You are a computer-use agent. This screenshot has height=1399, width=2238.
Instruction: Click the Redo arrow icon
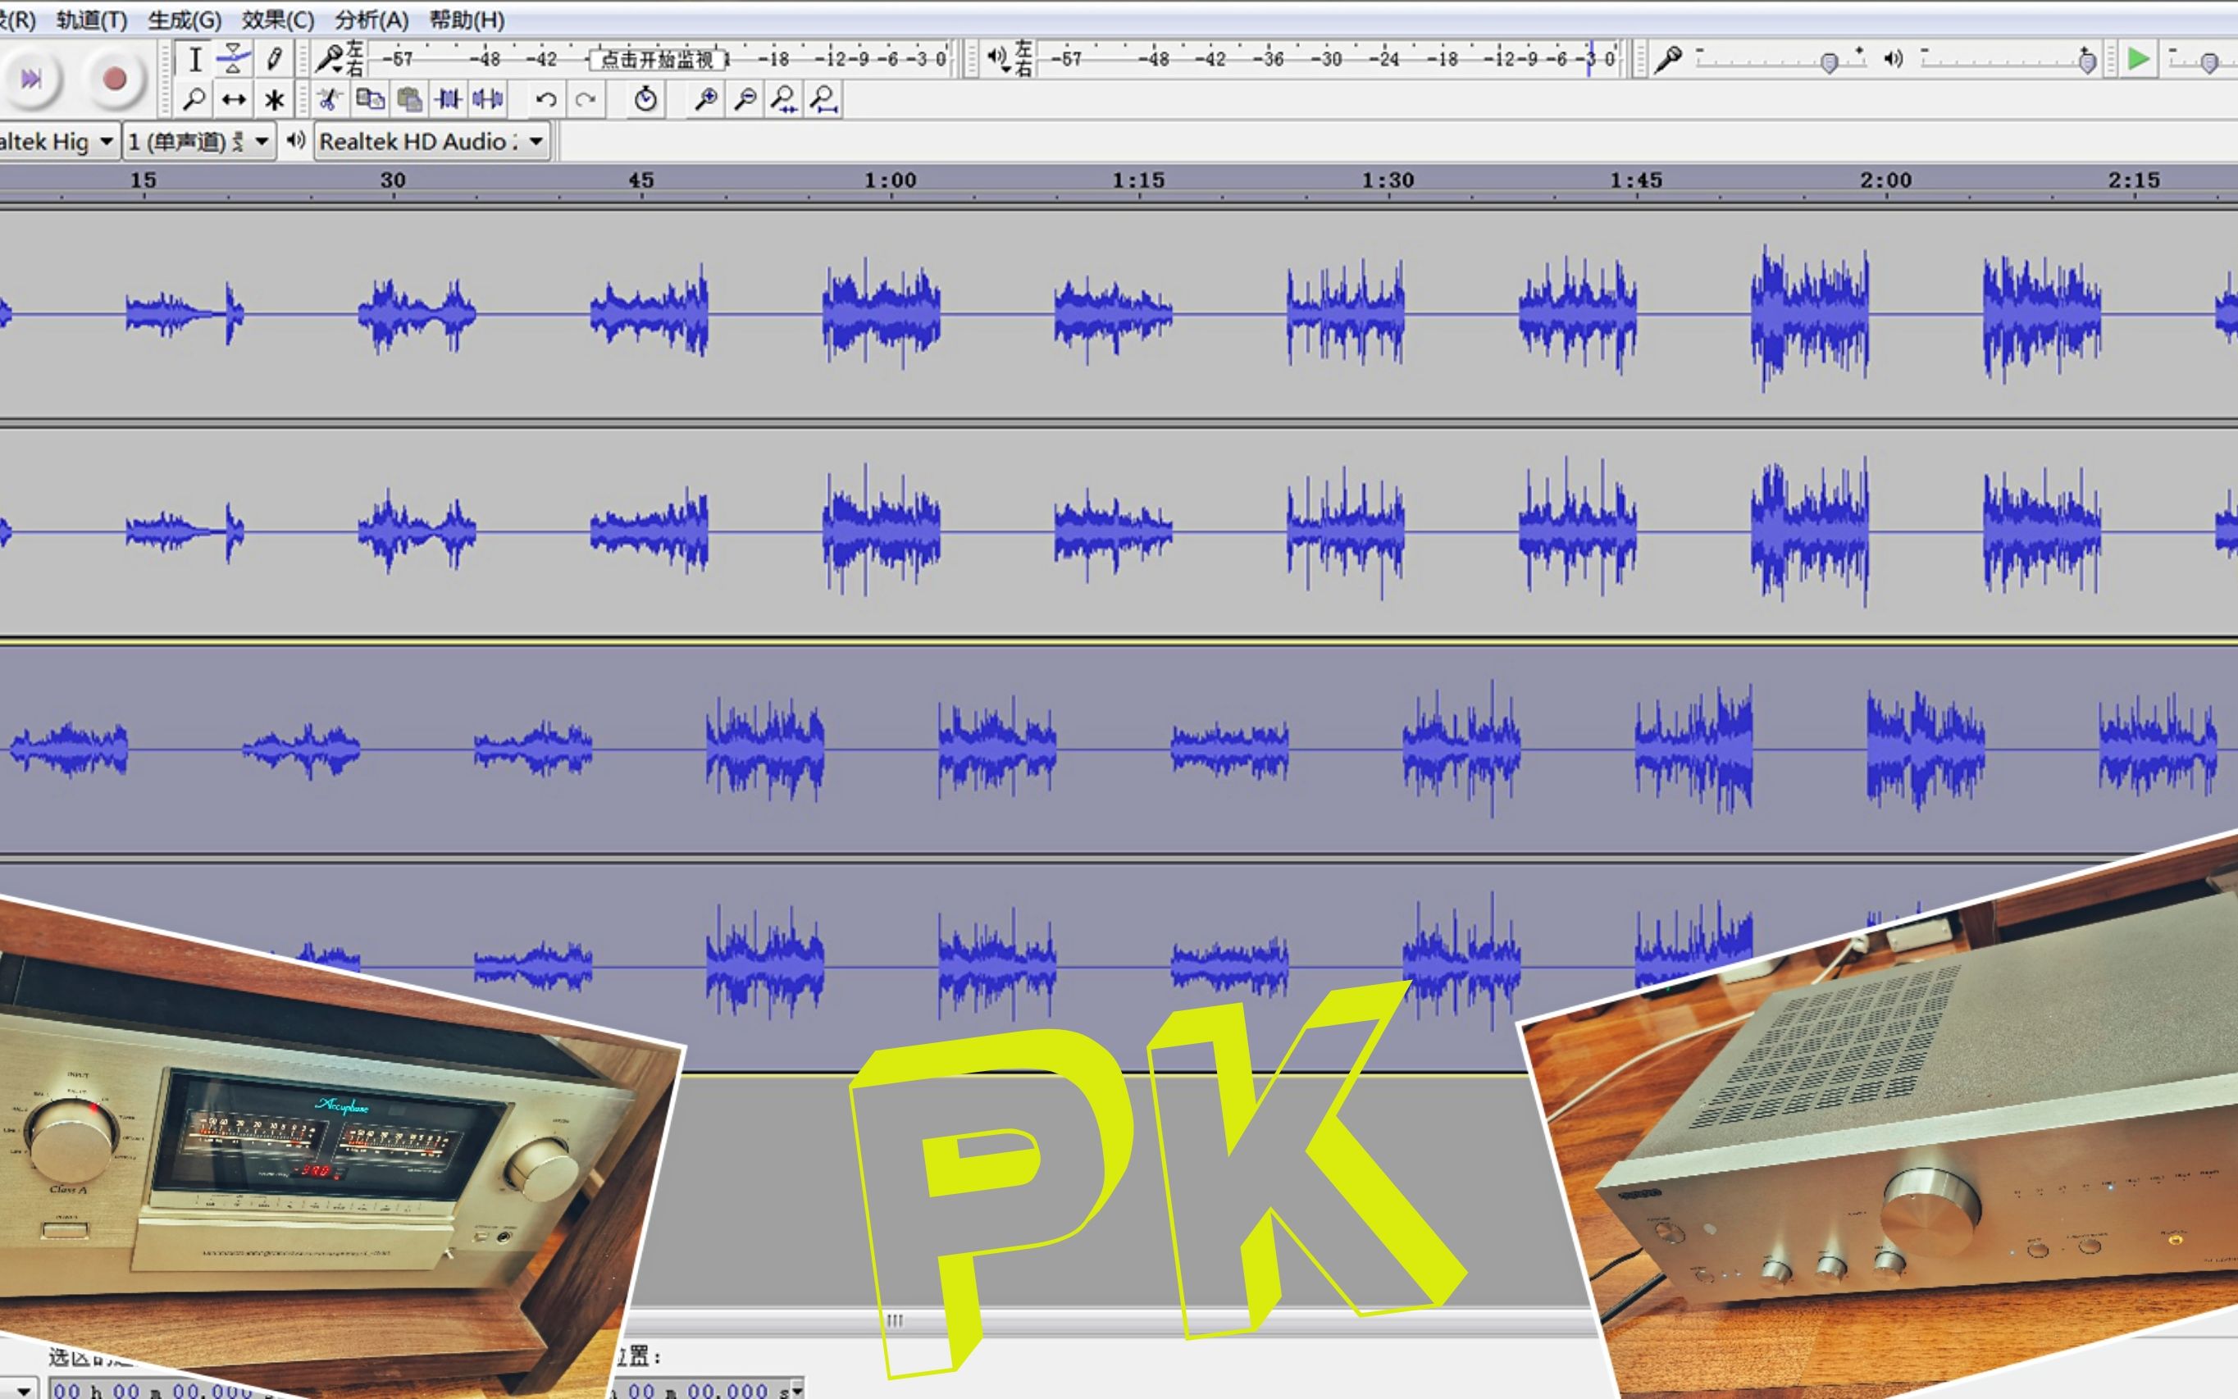coord(585,99)
